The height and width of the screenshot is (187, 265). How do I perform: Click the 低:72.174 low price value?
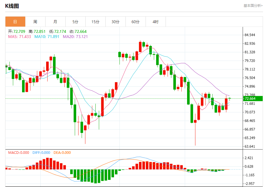[x=58, y=31]
